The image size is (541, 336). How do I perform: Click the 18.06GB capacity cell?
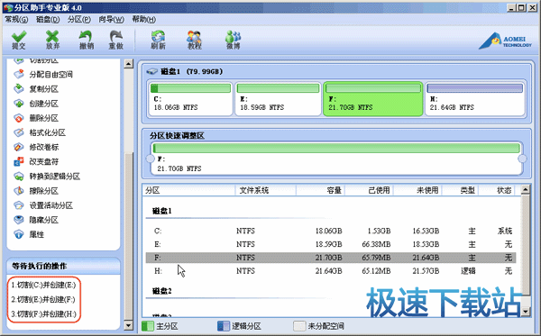[x=328, y=231]
